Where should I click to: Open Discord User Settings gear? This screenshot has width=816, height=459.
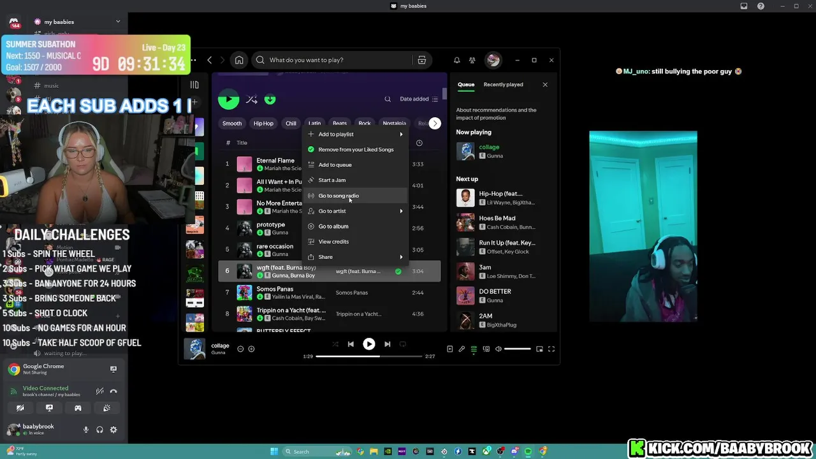coord(113,430)
